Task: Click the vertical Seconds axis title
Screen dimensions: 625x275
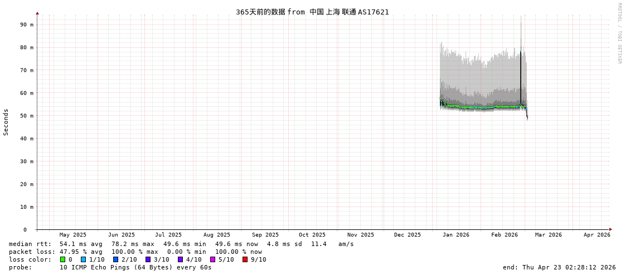Action: coord(6,122)
